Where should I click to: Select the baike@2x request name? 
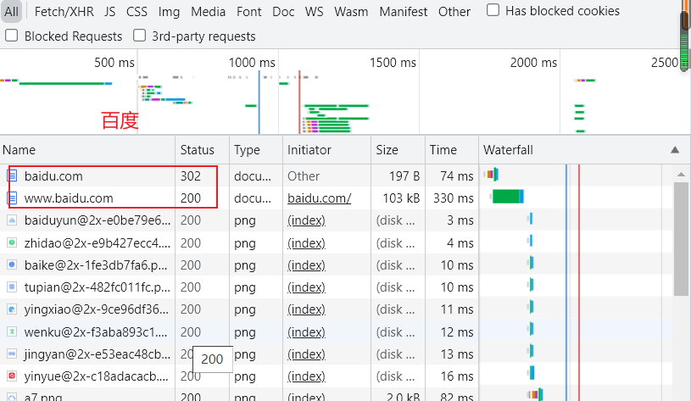pyautogui.click(x=96, y=265)
